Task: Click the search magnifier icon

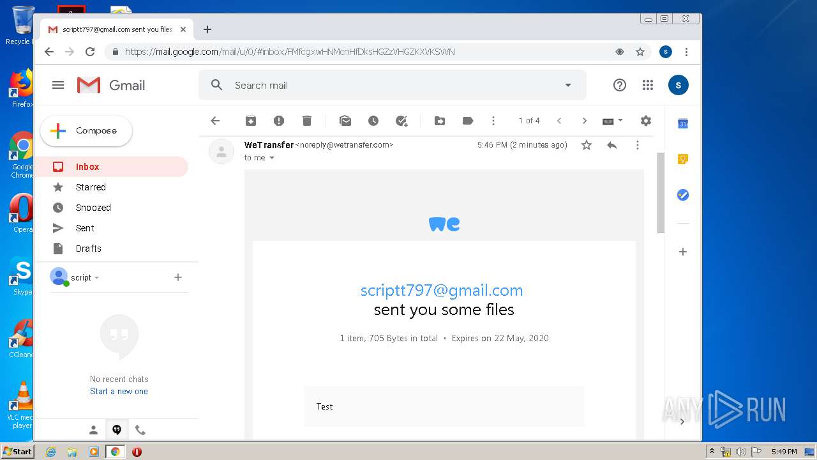Action: [217, 85]
